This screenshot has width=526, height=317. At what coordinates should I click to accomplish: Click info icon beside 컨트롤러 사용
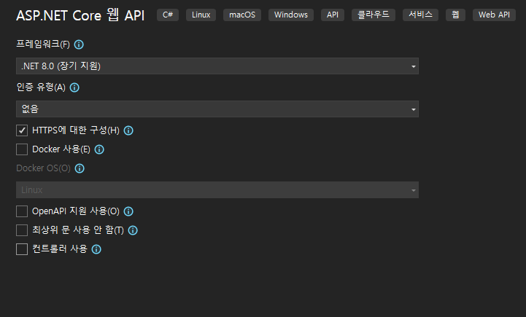point(96,249)
